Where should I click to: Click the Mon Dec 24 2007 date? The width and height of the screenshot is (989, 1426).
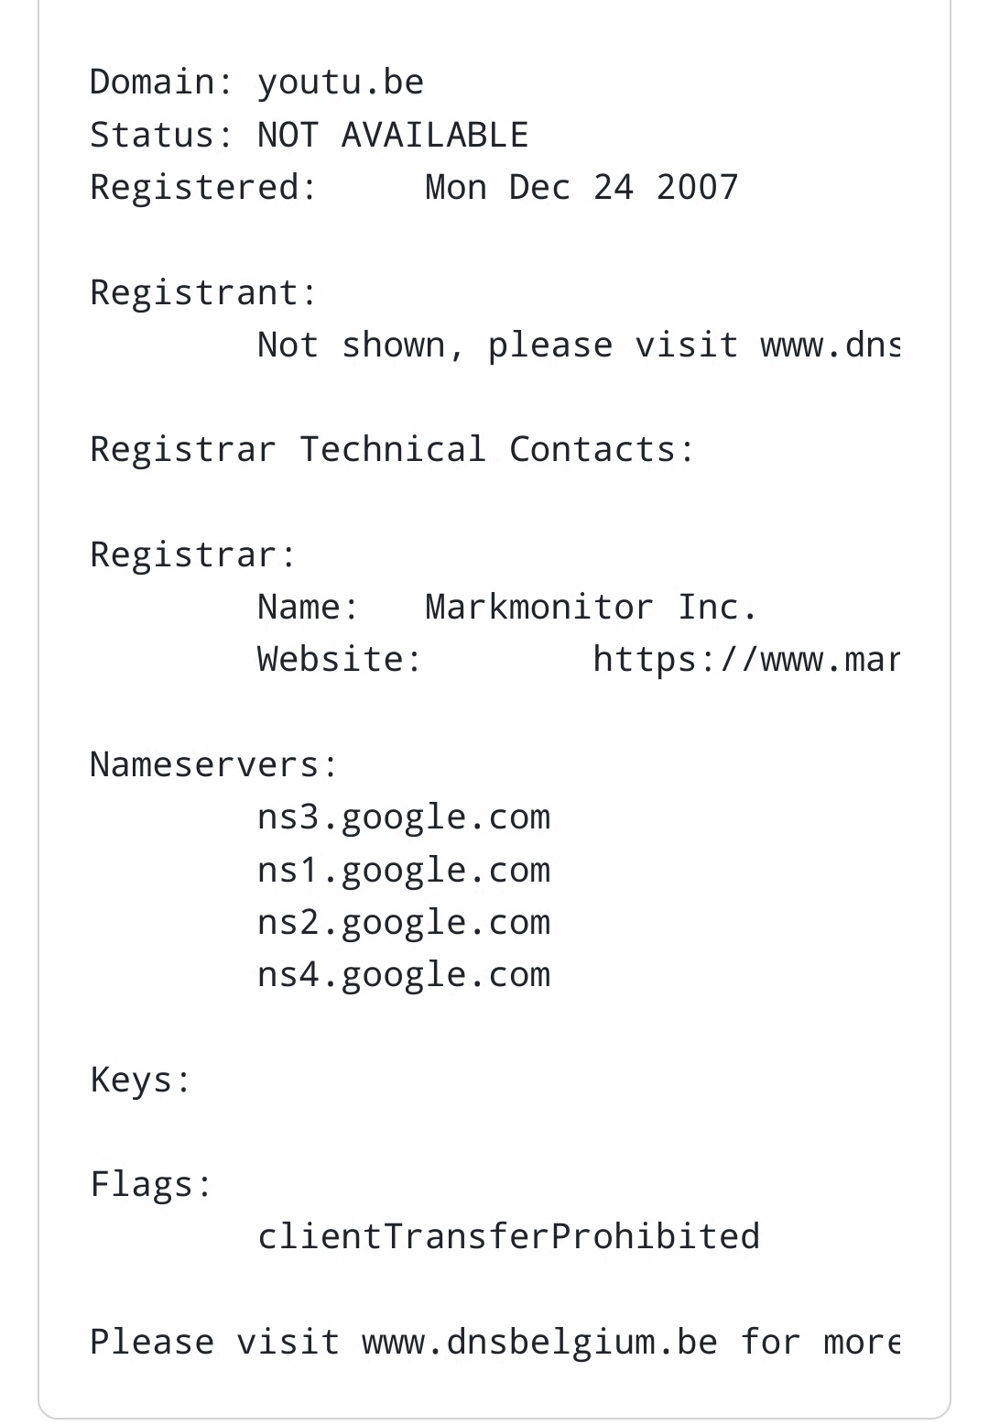581,188
